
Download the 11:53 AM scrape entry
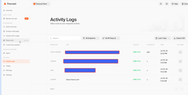180,61
